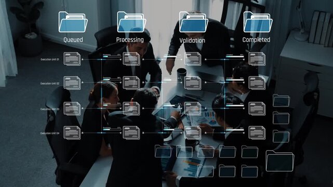Select Execution Unit 04 document under Validation
Screen dimensions: 333x187
coord(193,133)
